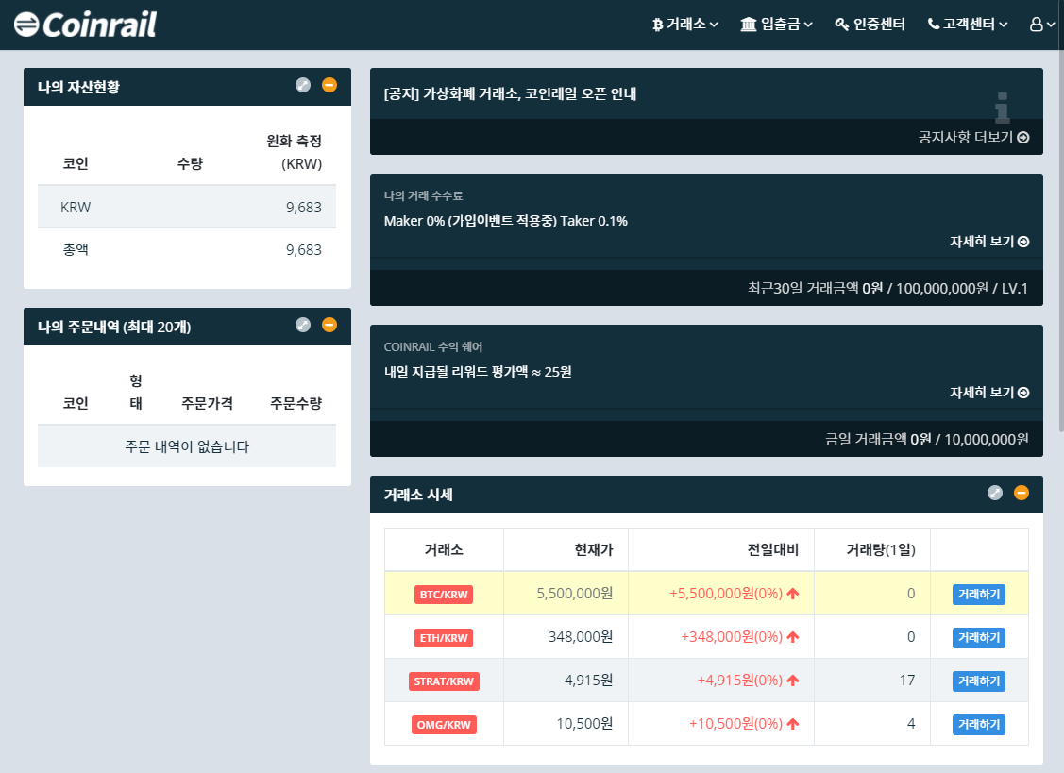1064x773 pixels.
Task: Click Maker 0% Taker 0.1% fee text
Action: click(x=505, y=221)
